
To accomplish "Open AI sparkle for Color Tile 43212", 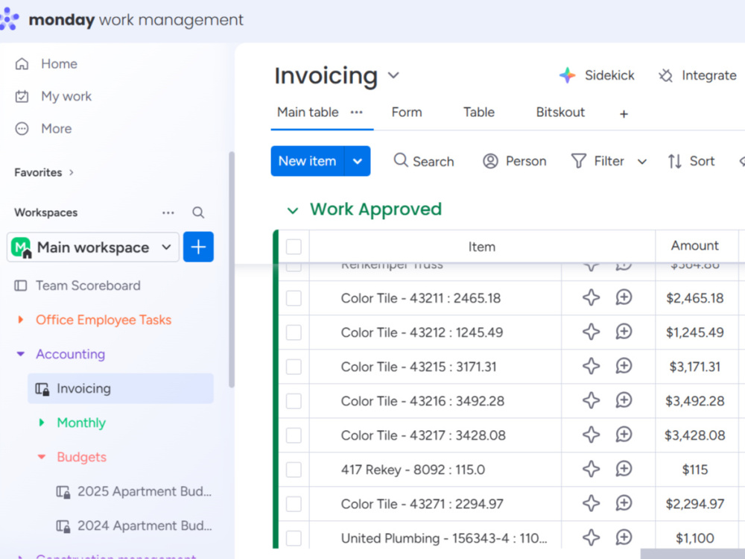I will pyautogui.click(x=591, y=332).
